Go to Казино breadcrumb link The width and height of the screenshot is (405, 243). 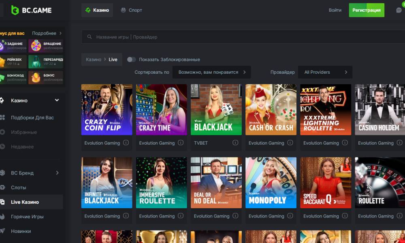point(94,60)
